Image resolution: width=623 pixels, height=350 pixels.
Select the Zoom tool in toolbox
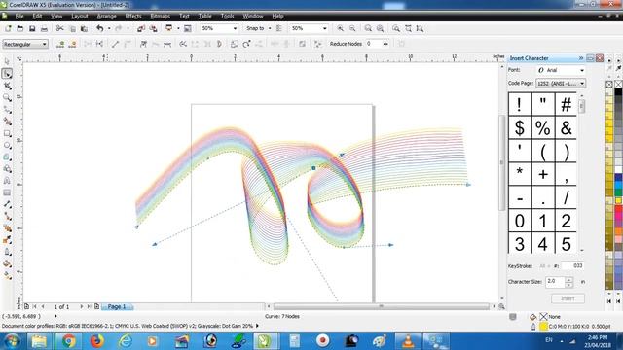pos(7,97)
